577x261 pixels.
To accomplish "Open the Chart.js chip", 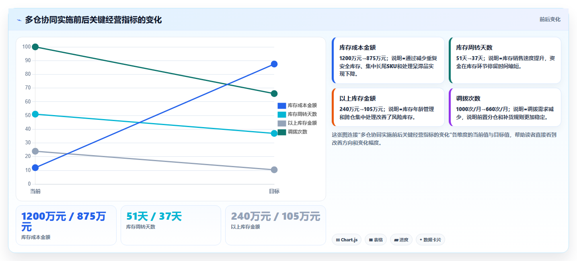I will [347, 240].
